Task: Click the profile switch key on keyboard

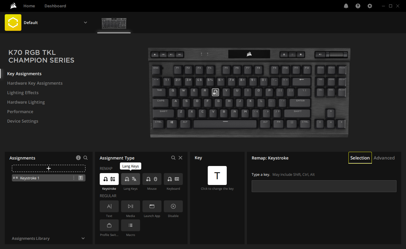Action: point(284,55)
